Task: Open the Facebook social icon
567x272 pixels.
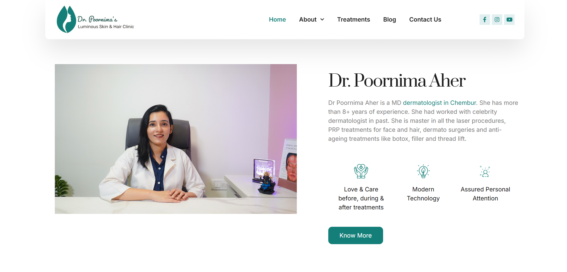Action: click(484, 19)
